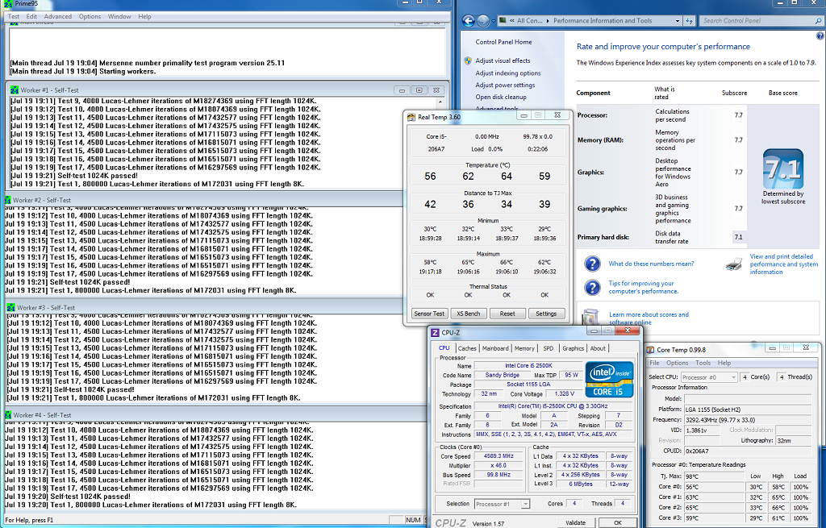Click the Worker #4 - Self-Test title bar
The image size is (826, 528).
click(x=214, y=415)
